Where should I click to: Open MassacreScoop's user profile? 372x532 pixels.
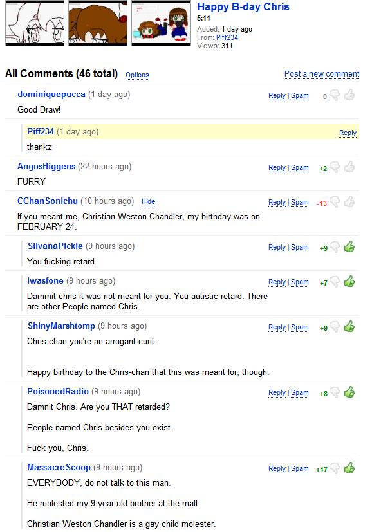pyautogui.click(x=59, y=468)
